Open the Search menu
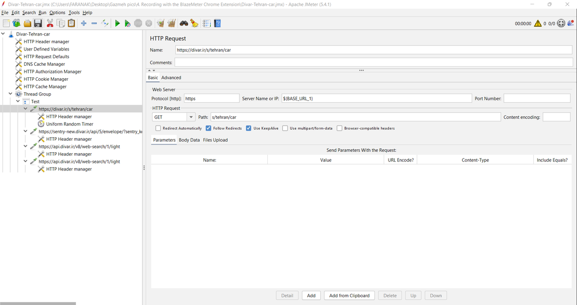 coord(29,12)
